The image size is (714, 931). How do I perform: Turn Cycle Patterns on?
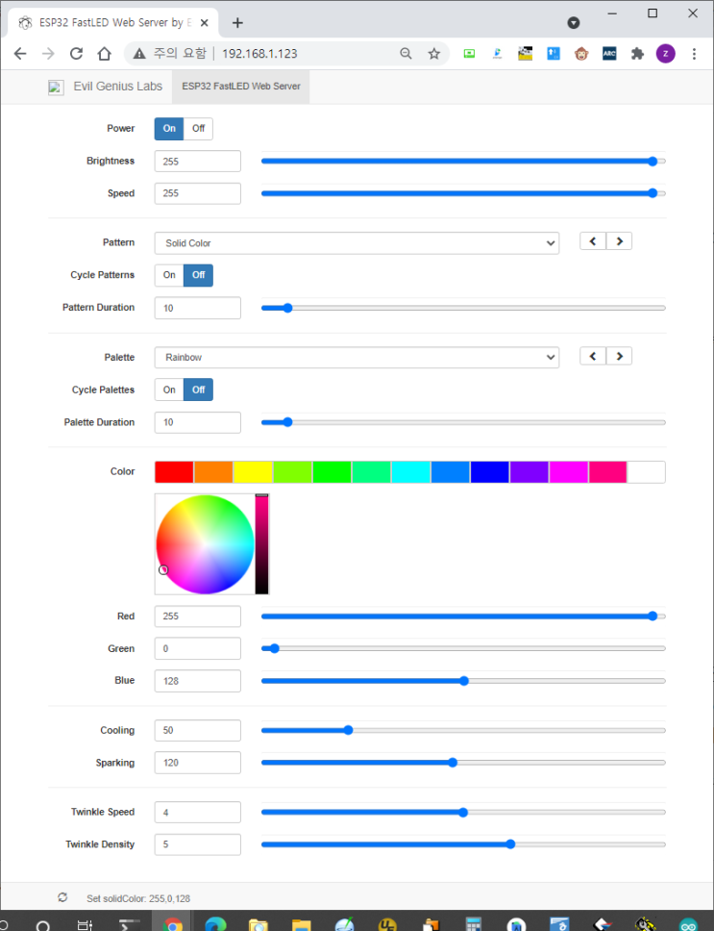(x=169, y=275)
